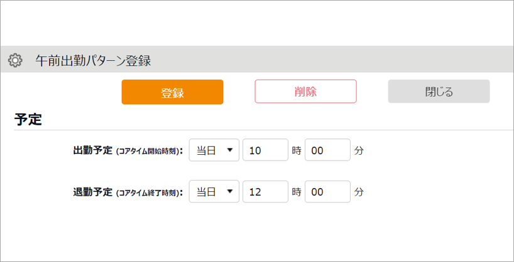Select the 退勤予定 hour field showing 12

[265, 192]
